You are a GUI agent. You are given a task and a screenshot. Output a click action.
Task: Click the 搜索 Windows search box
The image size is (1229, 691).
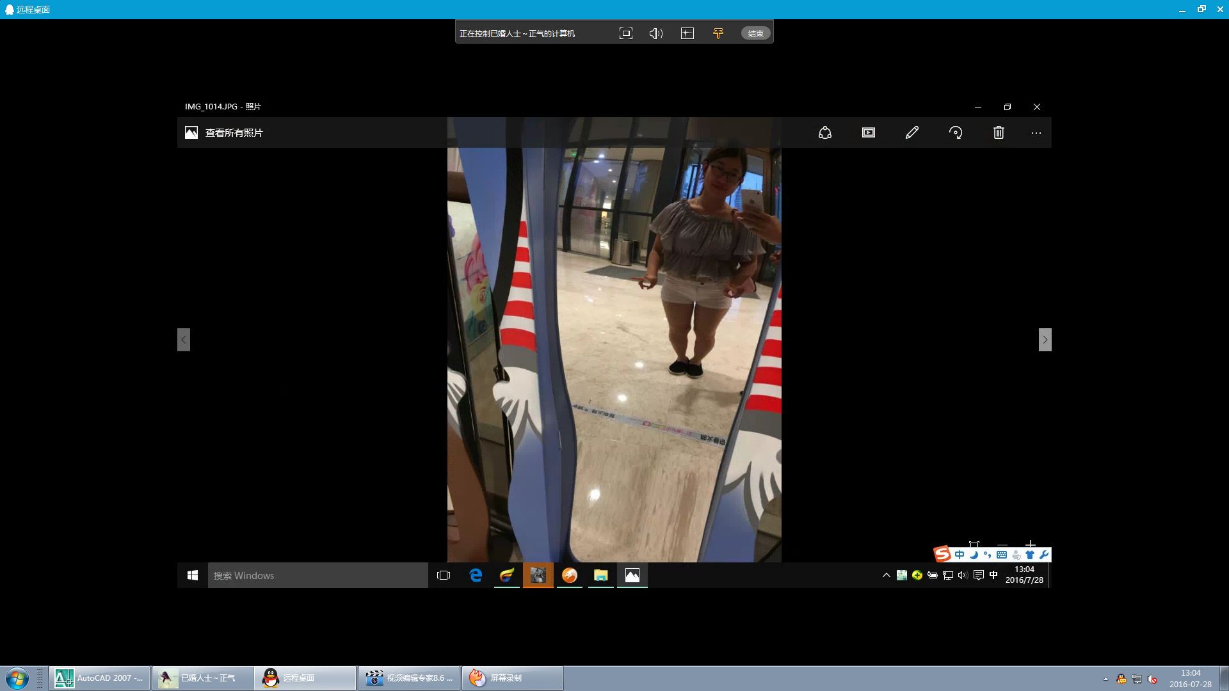click(x=317, y=575)
